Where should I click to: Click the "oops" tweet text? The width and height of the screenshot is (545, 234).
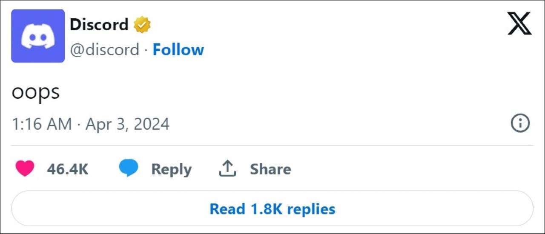[35, 93]
